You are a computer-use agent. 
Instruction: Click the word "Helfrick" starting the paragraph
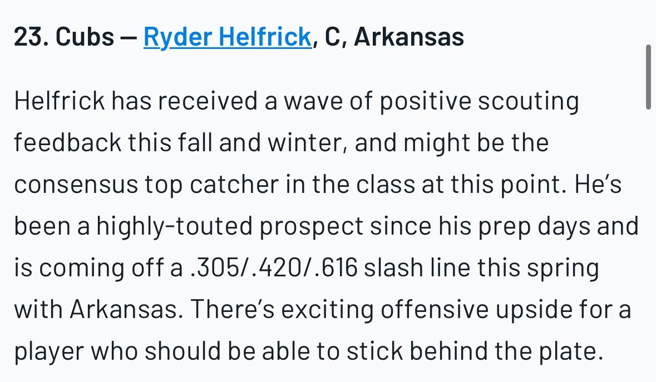(x=60, y=101)
